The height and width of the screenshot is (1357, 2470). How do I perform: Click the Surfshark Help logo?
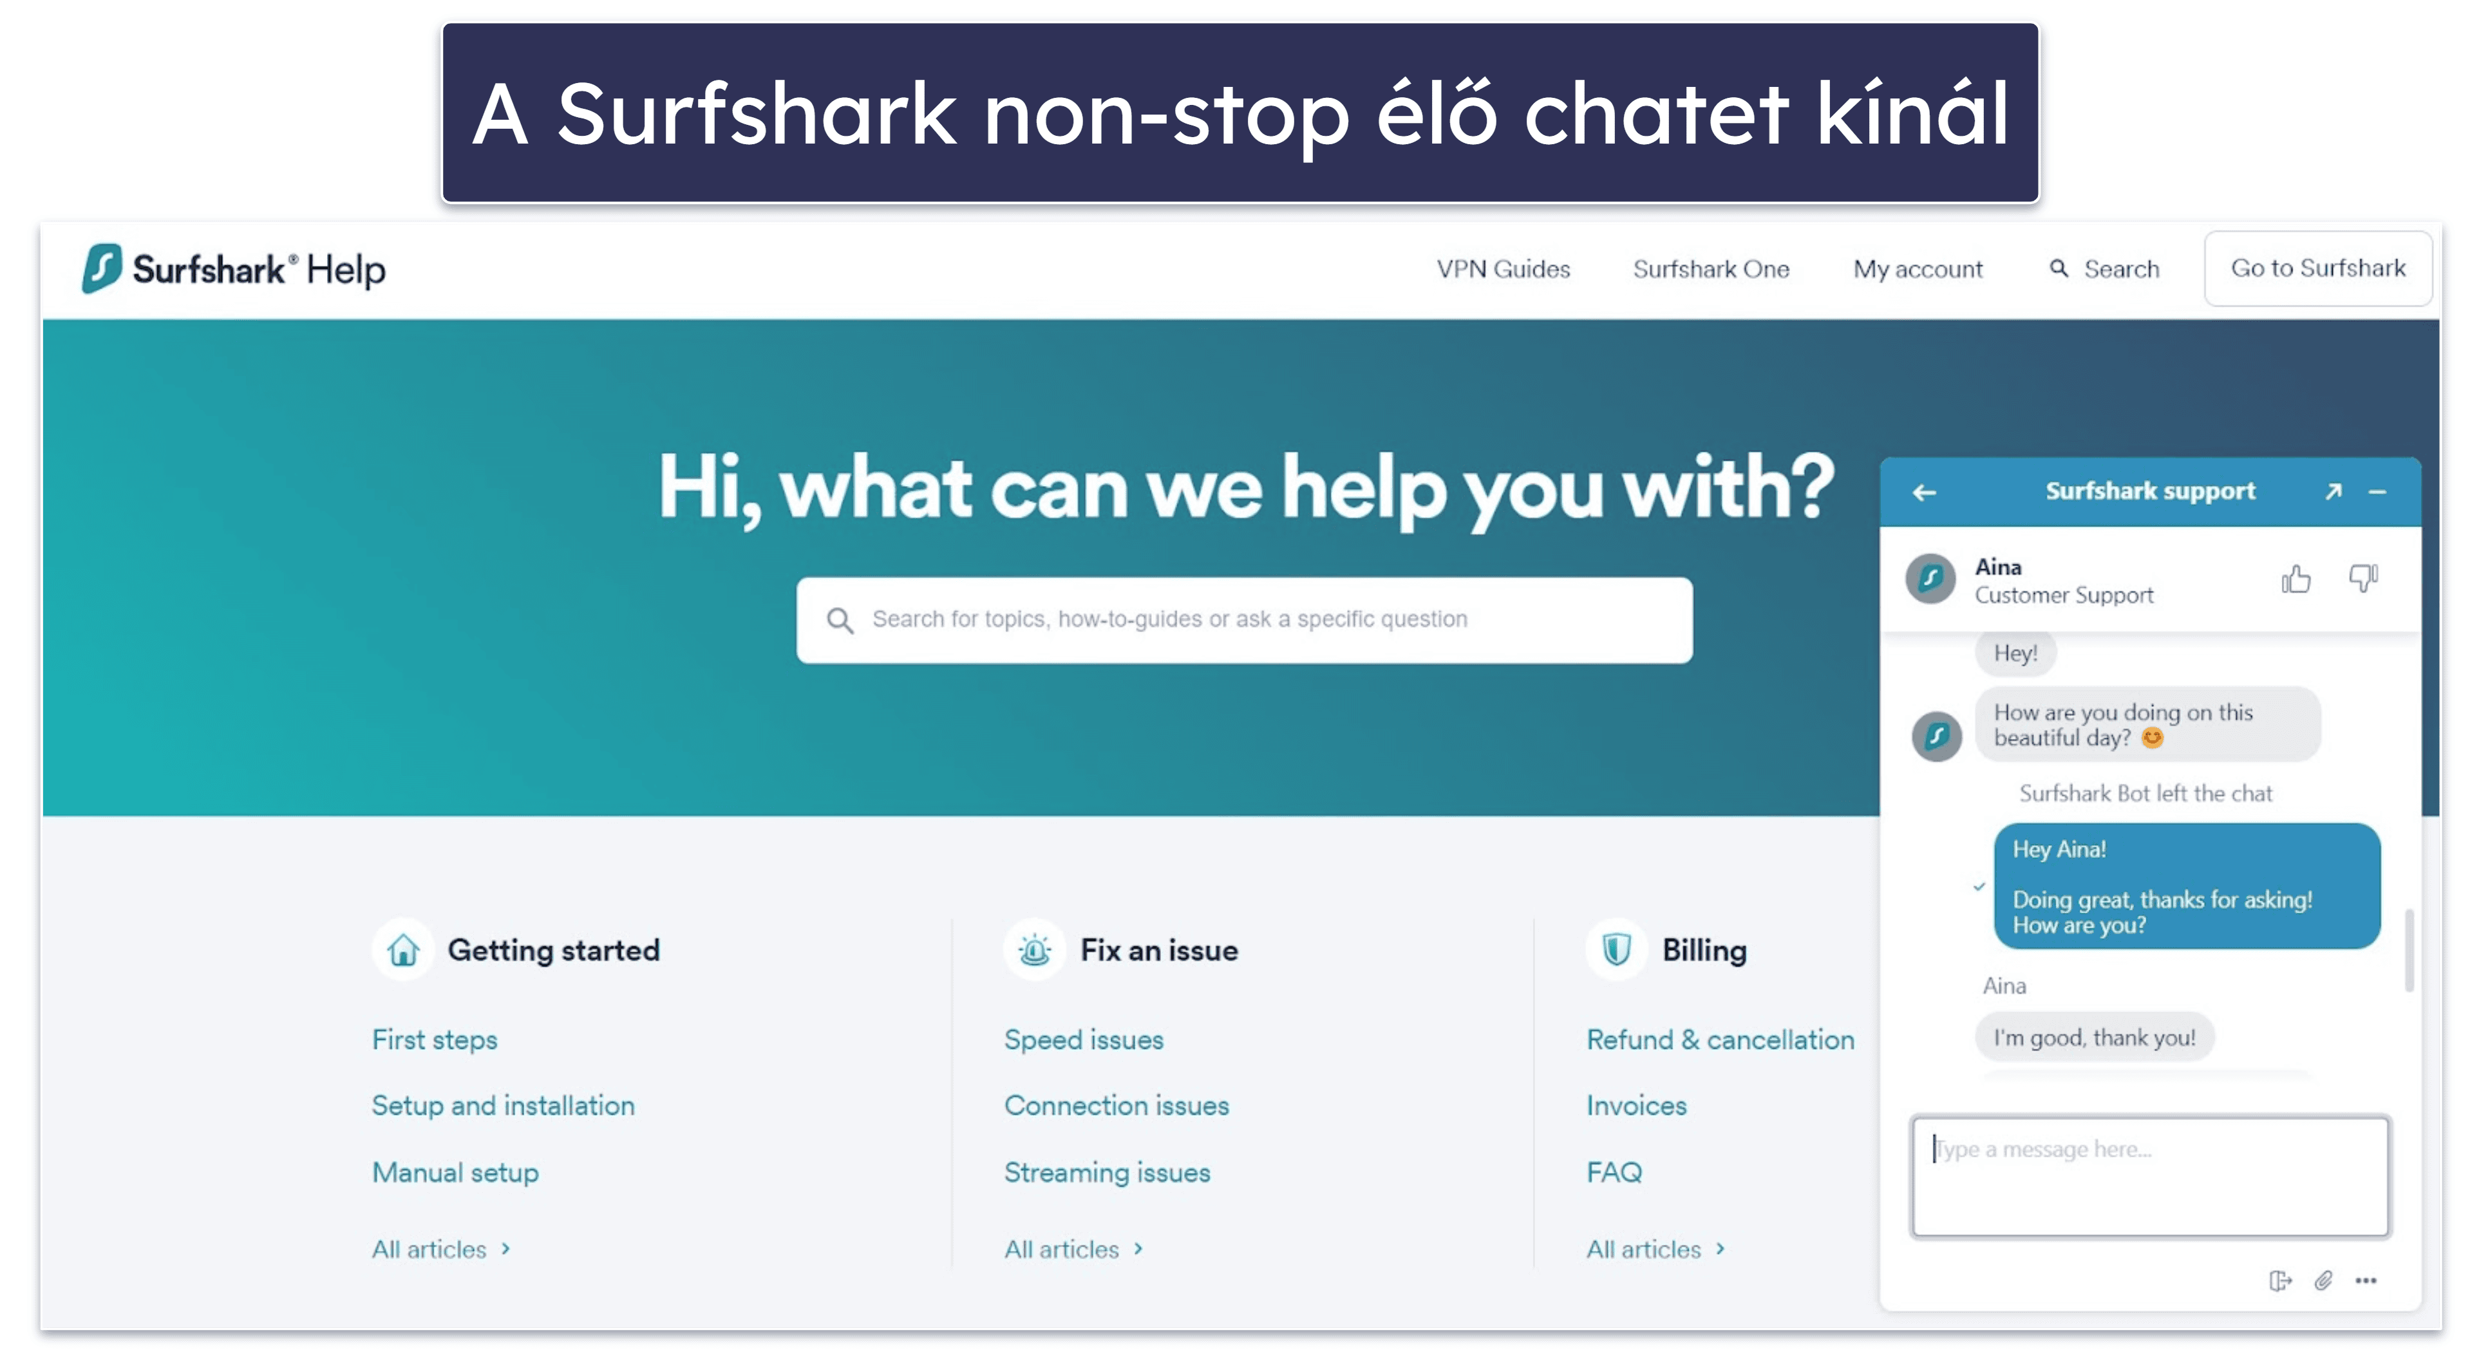234,268
